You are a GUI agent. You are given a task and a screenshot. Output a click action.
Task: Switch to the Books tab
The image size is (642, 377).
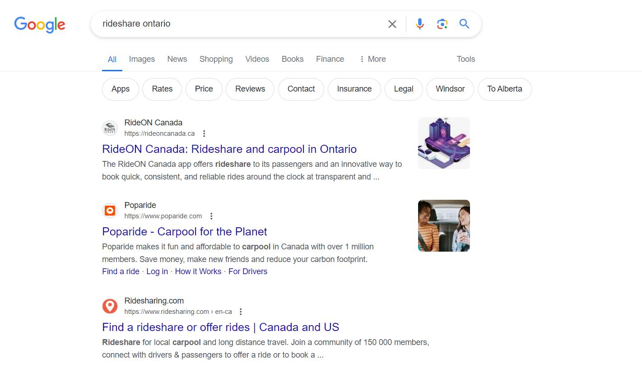[x=293, y=59]
